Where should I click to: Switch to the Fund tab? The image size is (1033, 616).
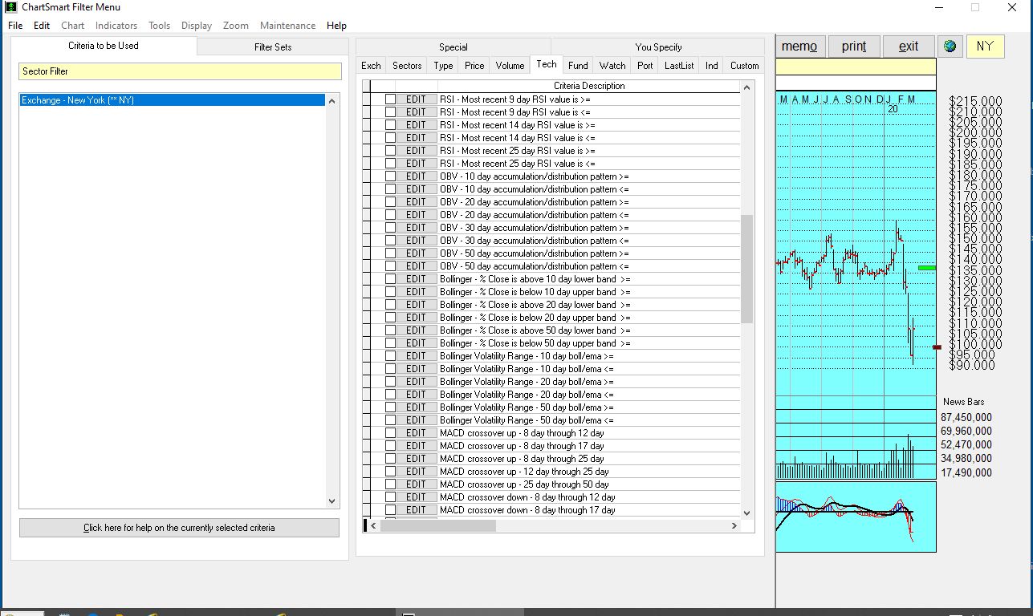click(x=577, y=65)
